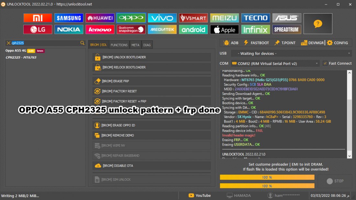356x200 pixels.
Task: Select the Samsung brand icon
Action: click(x=69, y=18)
